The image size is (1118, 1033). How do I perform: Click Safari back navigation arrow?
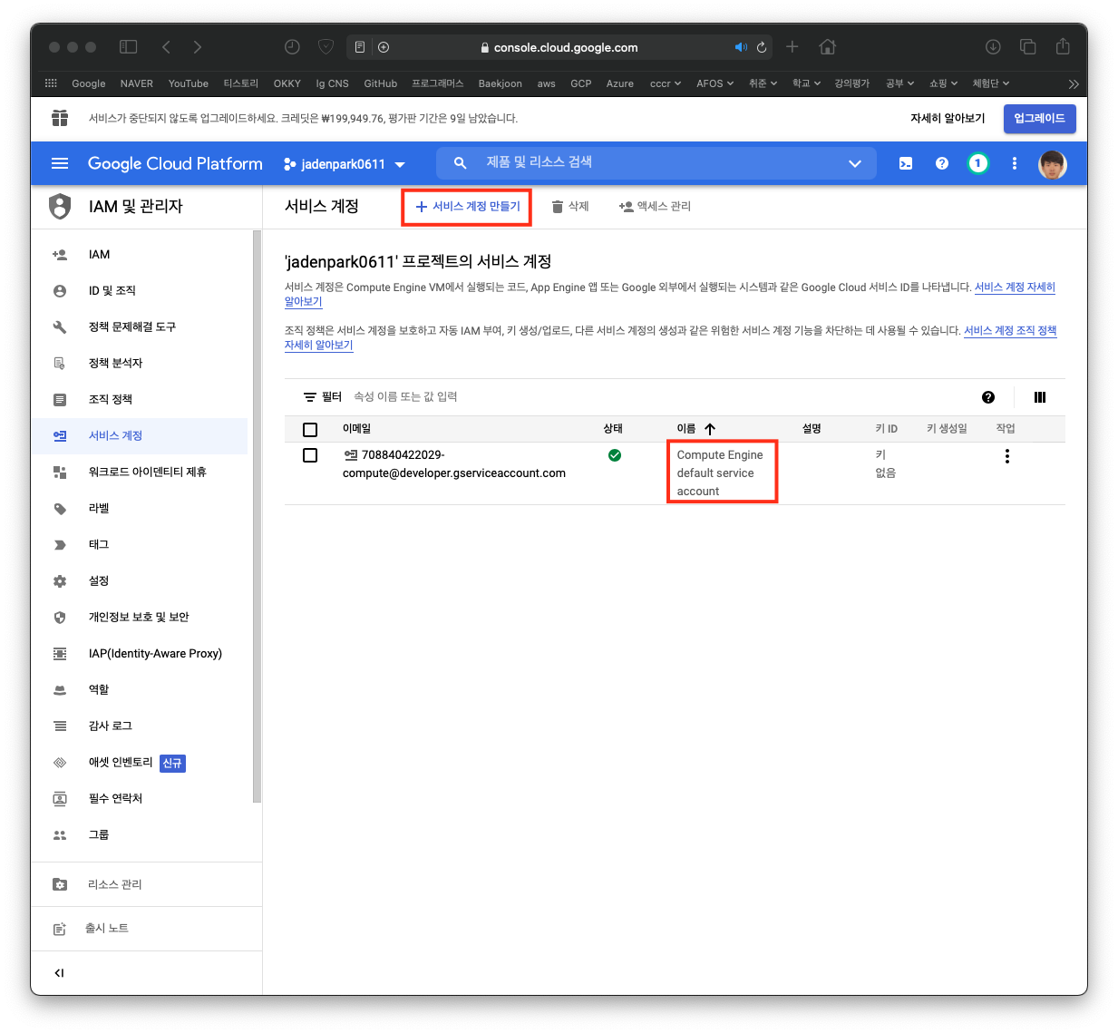click(166, 47)
